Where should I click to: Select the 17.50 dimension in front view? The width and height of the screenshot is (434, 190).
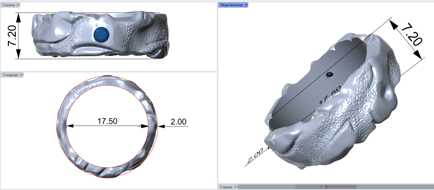(107, 121)
